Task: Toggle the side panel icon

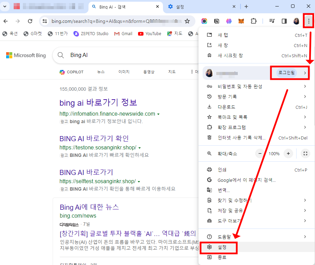Action: (x=284, y=21)
